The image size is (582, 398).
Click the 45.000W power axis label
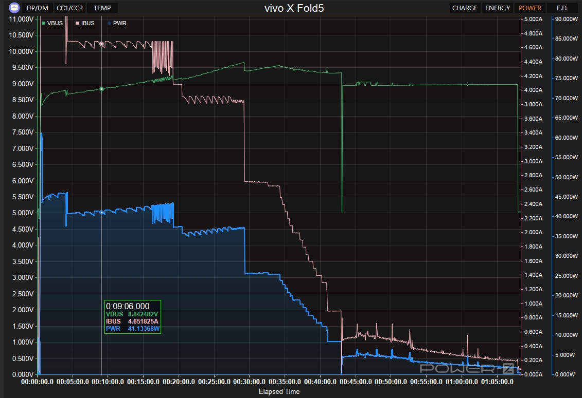[567, 197]
